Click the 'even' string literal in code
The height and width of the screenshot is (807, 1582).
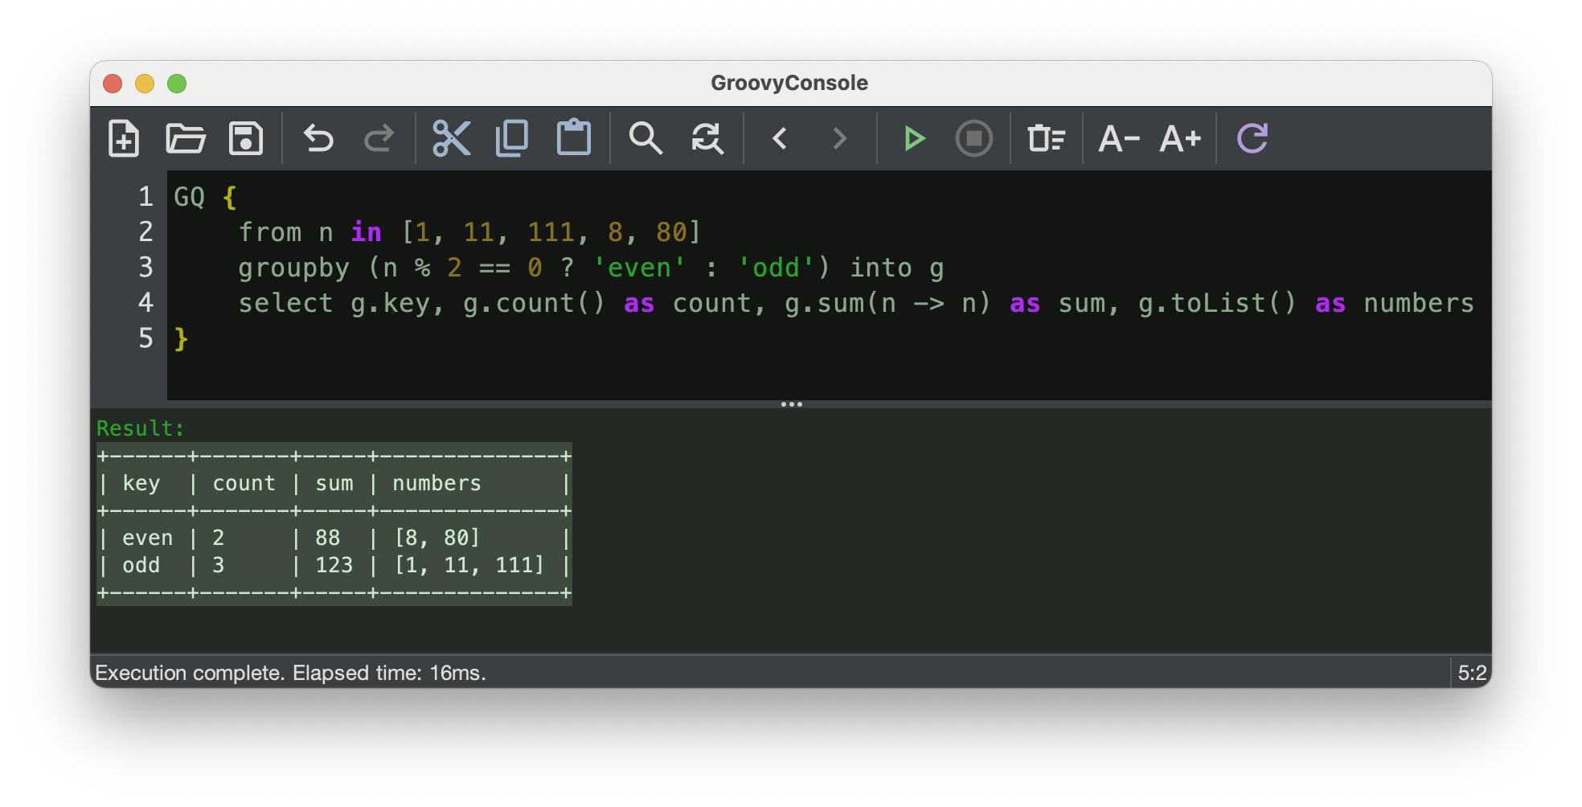pos(640,268)
